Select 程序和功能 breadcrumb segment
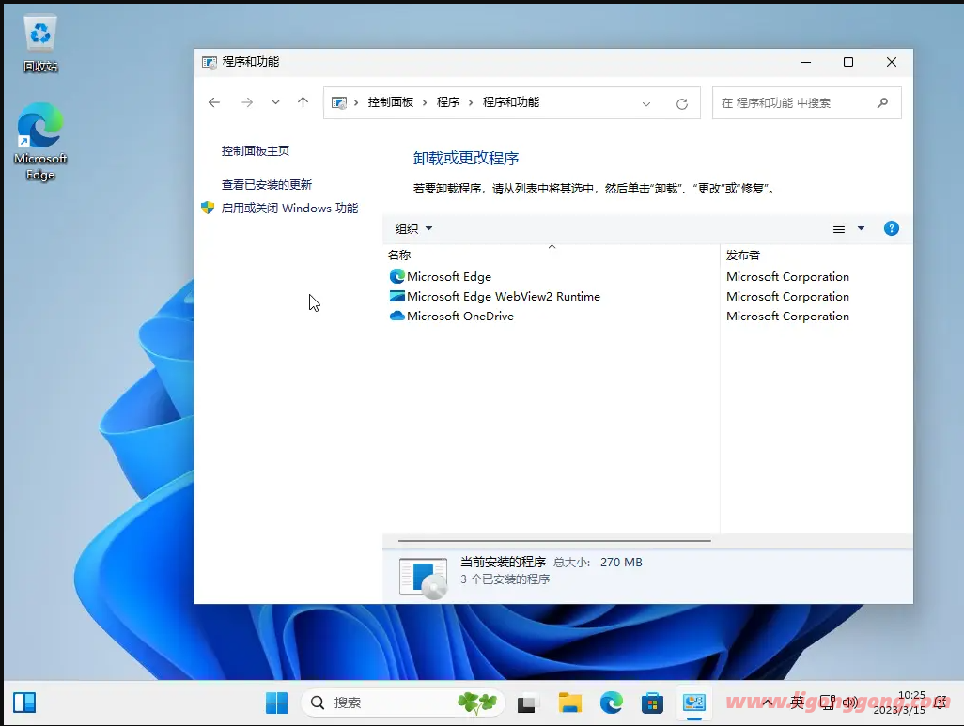This screenshot has height=726, width=964. pos(511,102)
